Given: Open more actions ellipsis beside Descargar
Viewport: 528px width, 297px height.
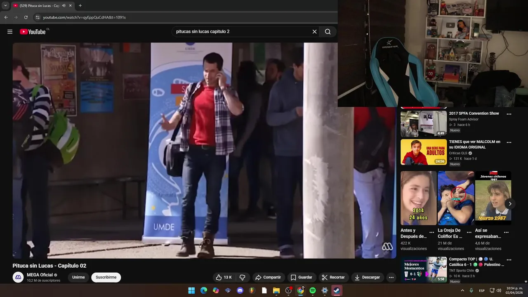Looking at the screenshot, I should (x=391, y=278).
